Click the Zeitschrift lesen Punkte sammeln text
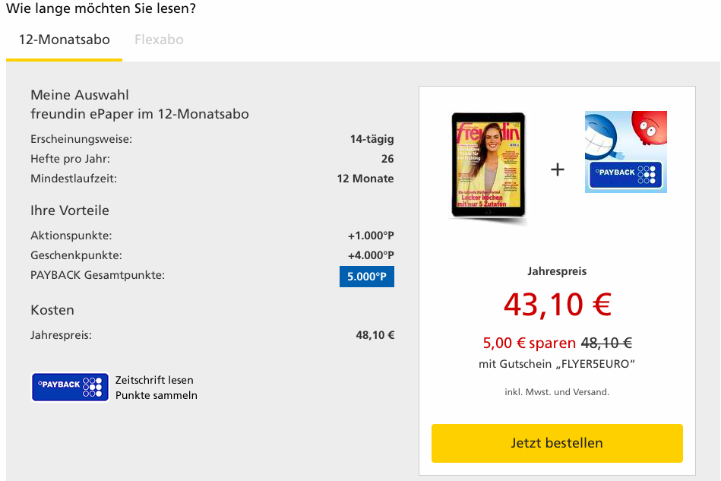The width and height of the screenshot is (721, 481). click(x=157, y=388)
